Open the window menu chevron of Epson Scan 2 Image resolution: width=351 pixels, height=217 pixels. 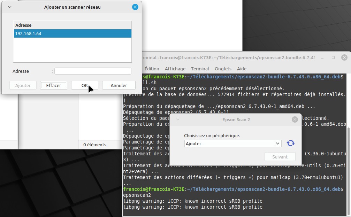tap(178, 120)
